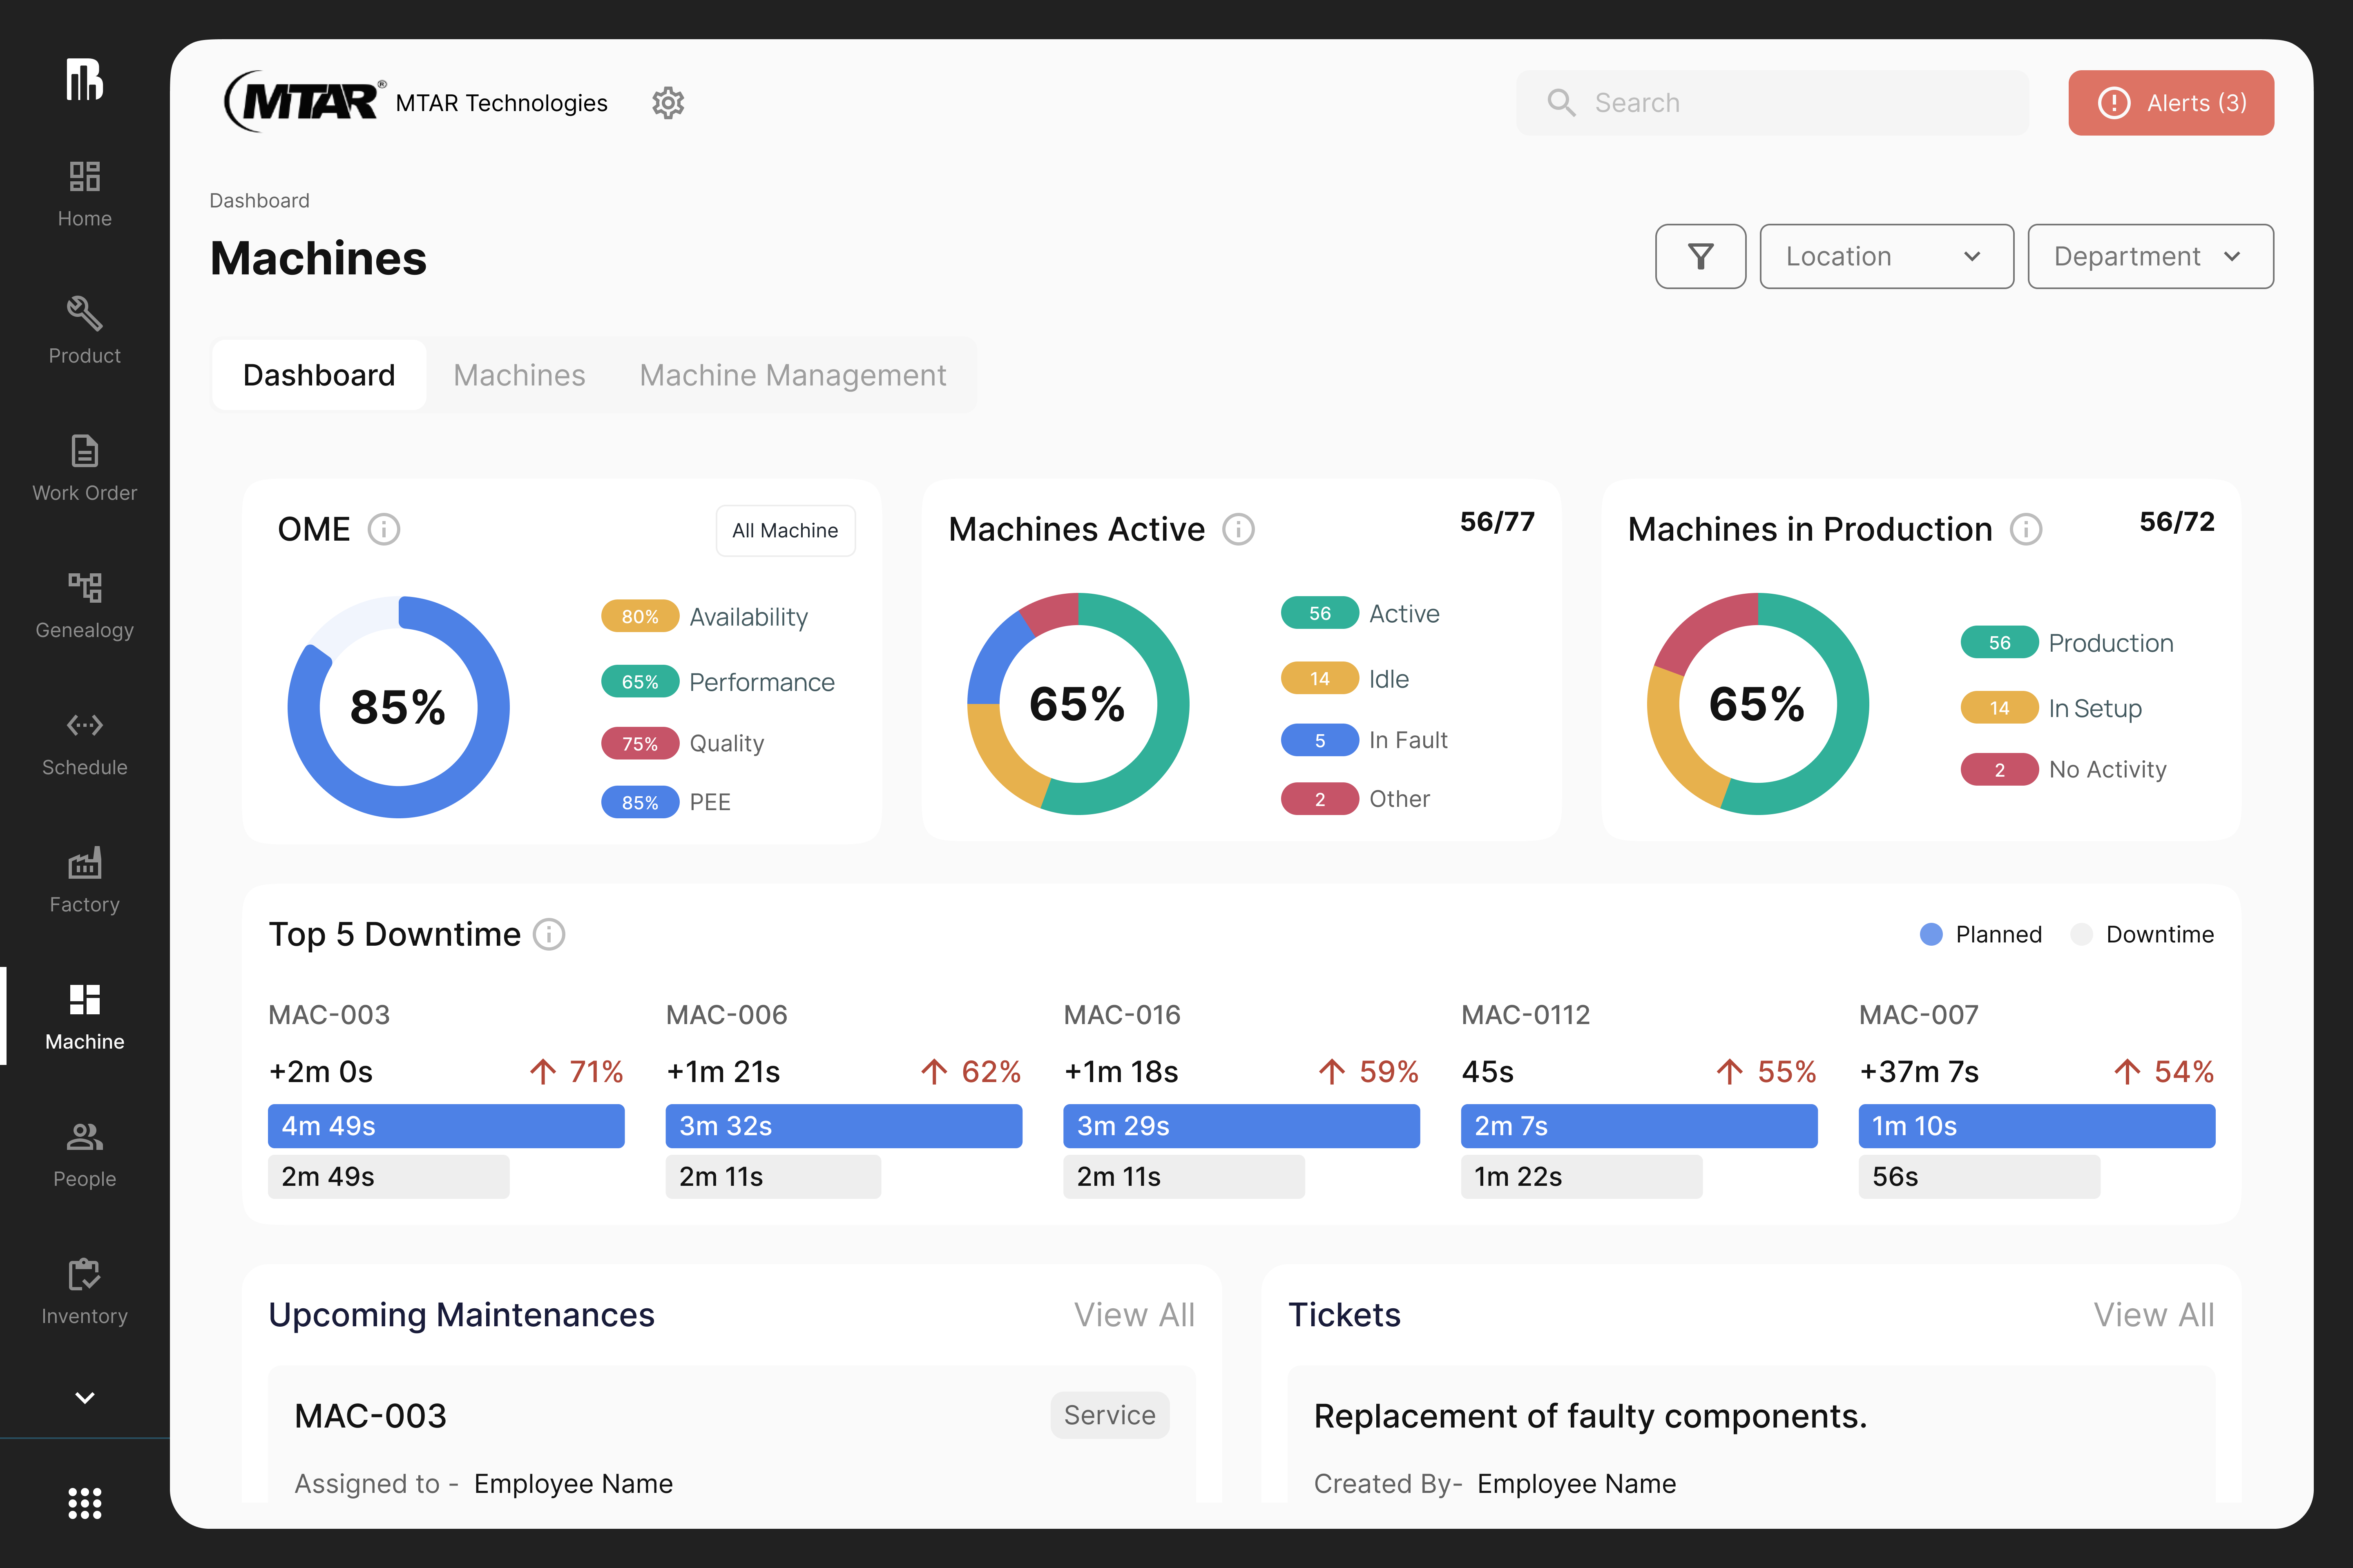Open the Genealogy sidebar section

tap(84, 605)
